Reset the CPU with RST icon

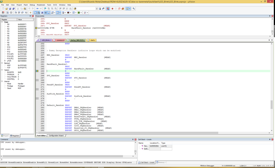[x=3, y=13]
